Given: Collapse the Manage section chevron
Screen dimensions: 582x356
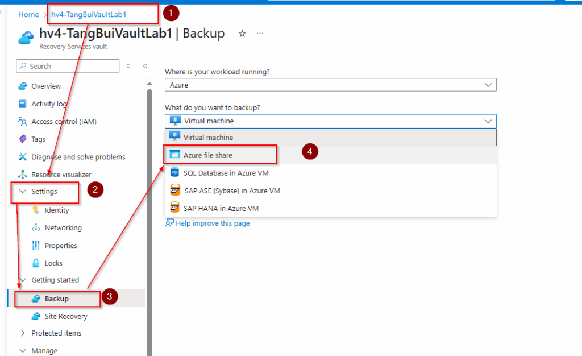Looking at the screenshot, I should click(x=23, y=350).
